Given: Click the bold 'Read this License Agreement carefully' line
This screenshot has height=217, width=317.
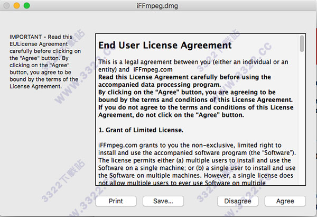Looking at the screenshot, I should tap(184, 81).
